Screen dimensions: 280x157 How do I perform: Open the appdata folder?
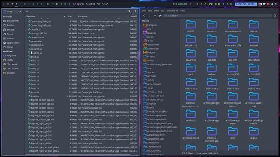[212, 55]
